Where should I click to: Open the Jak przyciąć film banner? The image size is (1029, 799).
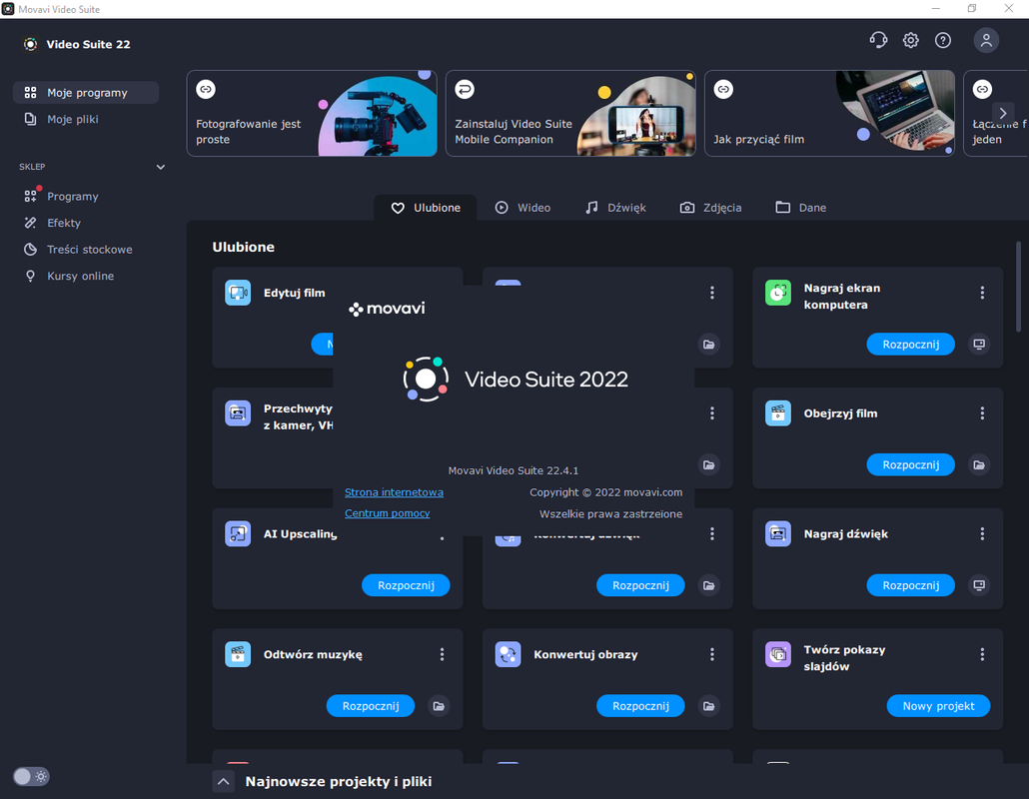click(x=829, y=114)
